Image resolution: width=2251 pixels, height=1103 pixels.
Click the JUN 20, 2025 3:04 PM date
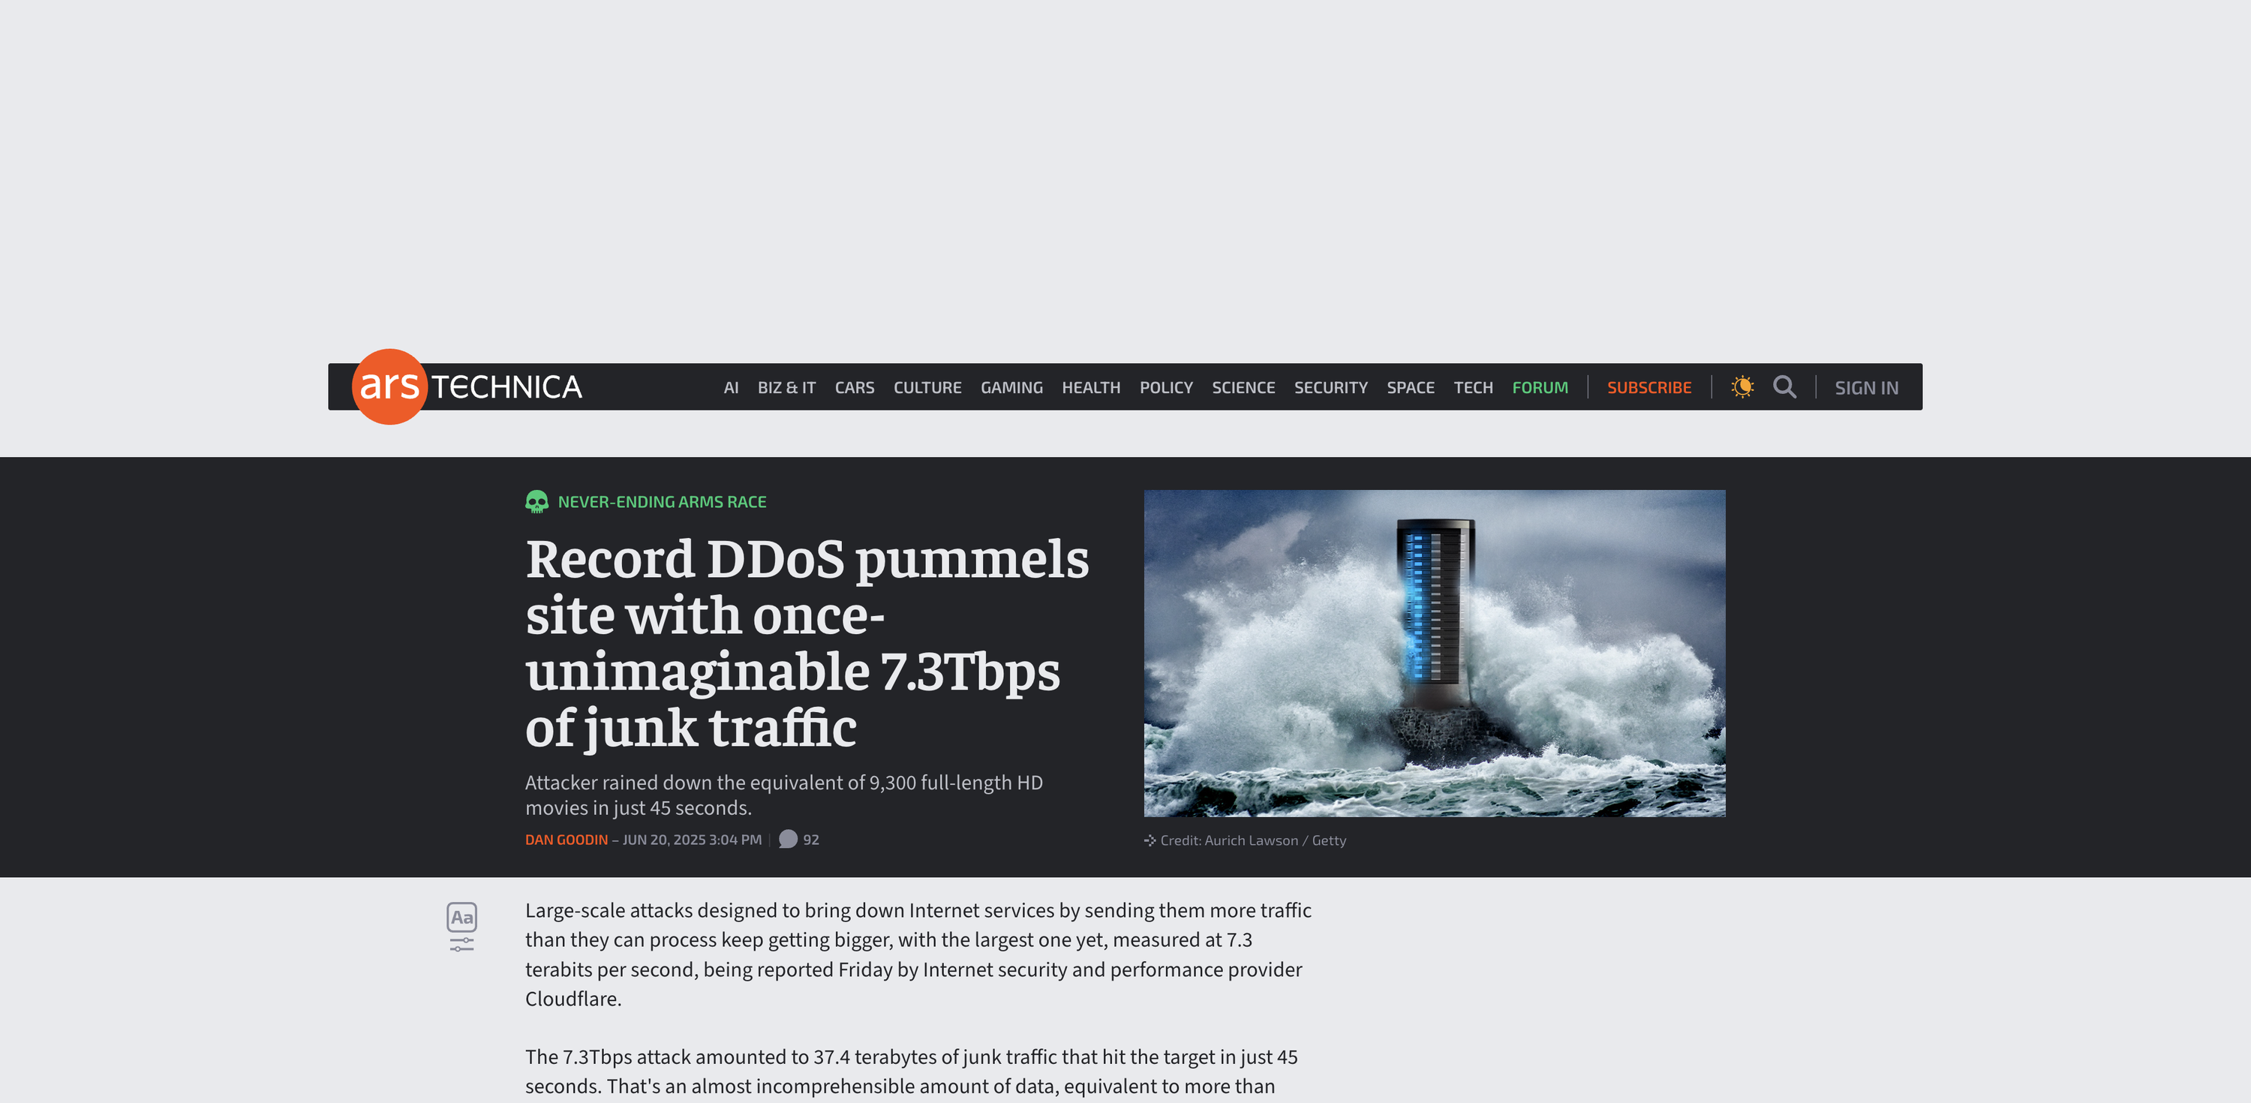pos(691,839)
